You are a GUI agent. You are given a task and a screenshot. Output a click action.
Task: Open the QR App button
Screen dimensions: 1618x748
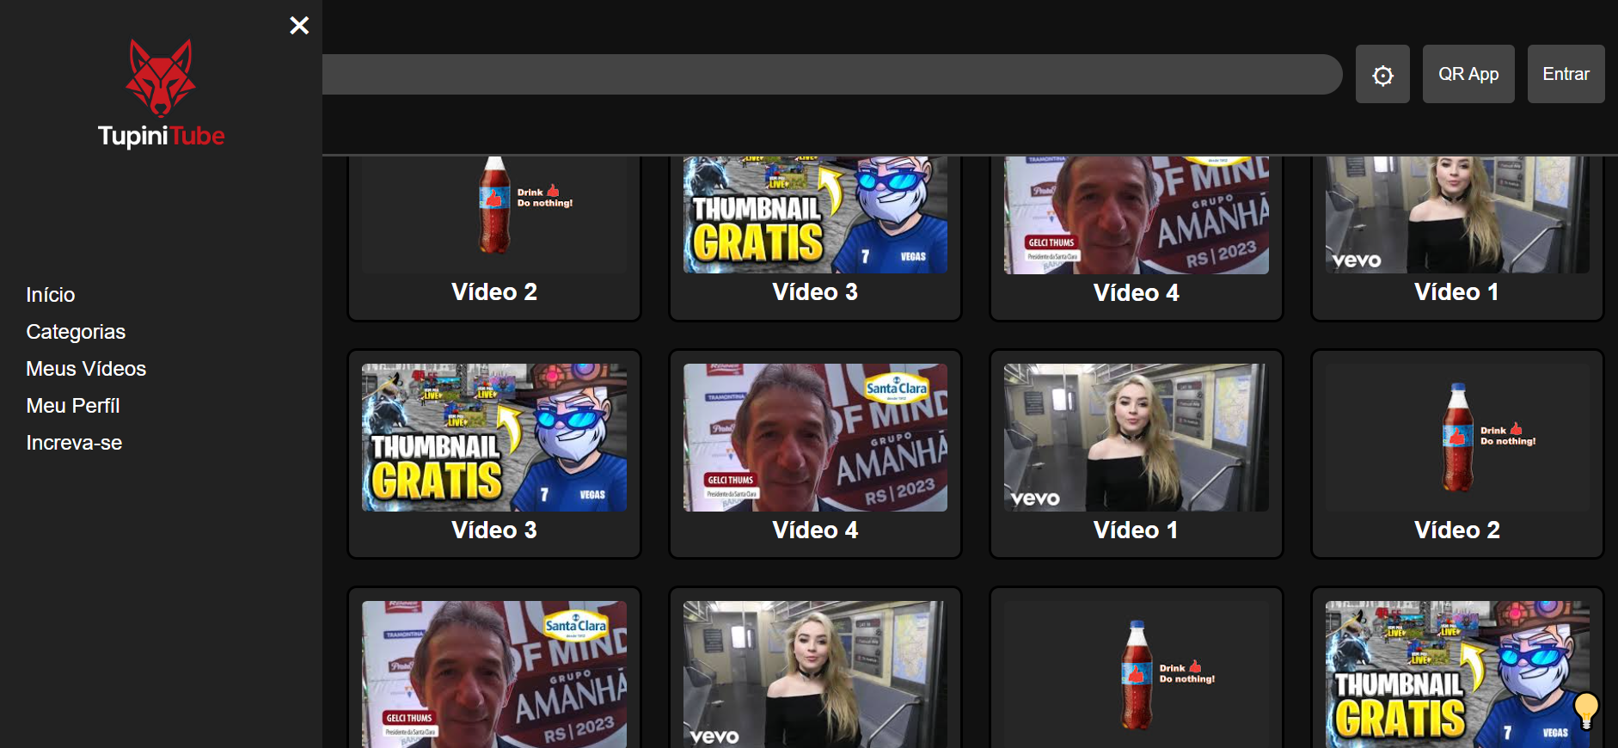pyautogui.click(x=1468, y=75)
